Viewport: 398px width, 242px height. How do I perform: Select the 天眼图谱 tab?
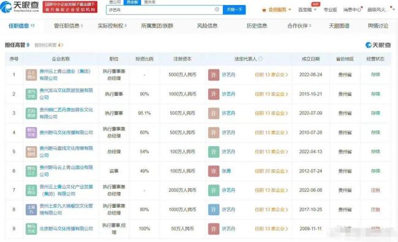[339, 26]
